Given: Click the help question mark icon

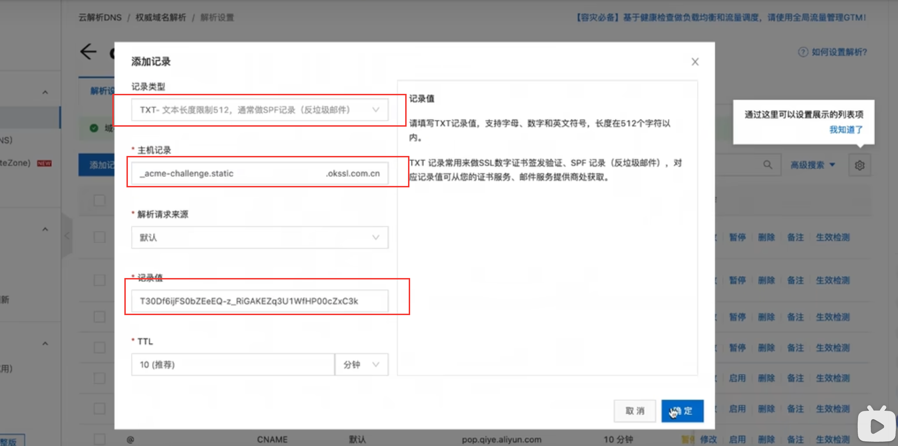Looking at the screenshot, I should point(803,52).
